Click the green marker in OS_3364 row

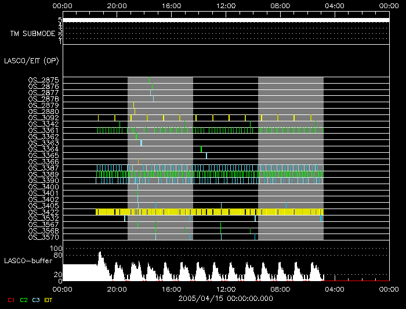click(x=201, y=149)
